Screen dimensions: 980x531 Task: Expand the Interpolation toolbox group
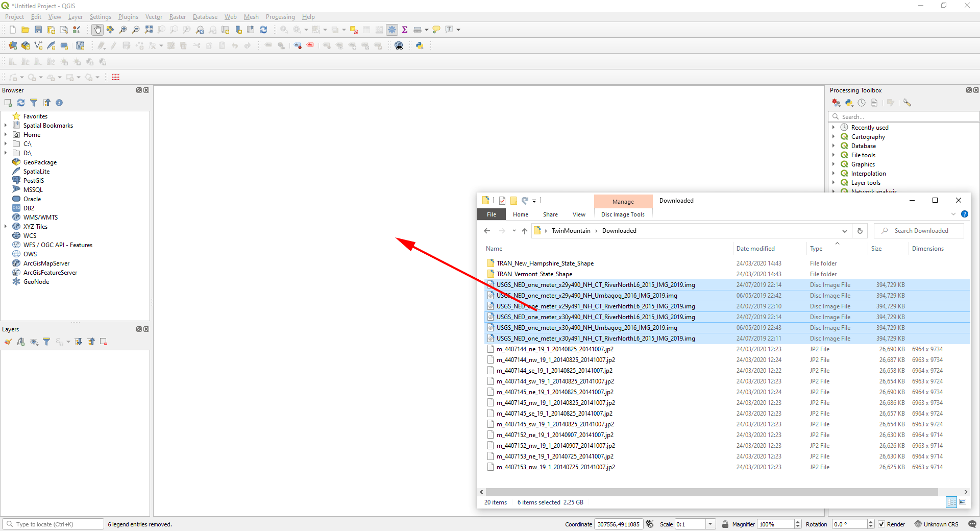tap(834, 173)
